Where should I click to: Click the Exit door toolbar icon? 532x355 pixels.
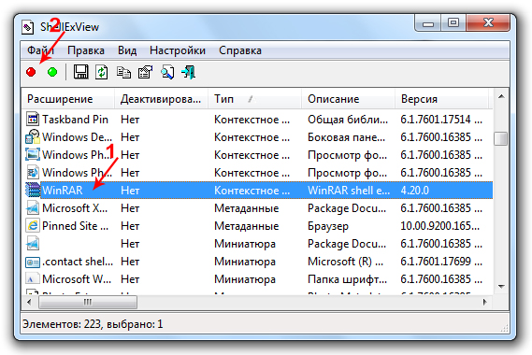(x=188, y=72)
